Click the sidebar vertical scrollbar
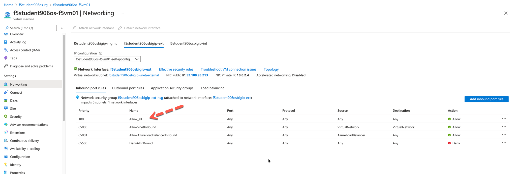This screenshot has height=174, width=512. tap(64, 78)
